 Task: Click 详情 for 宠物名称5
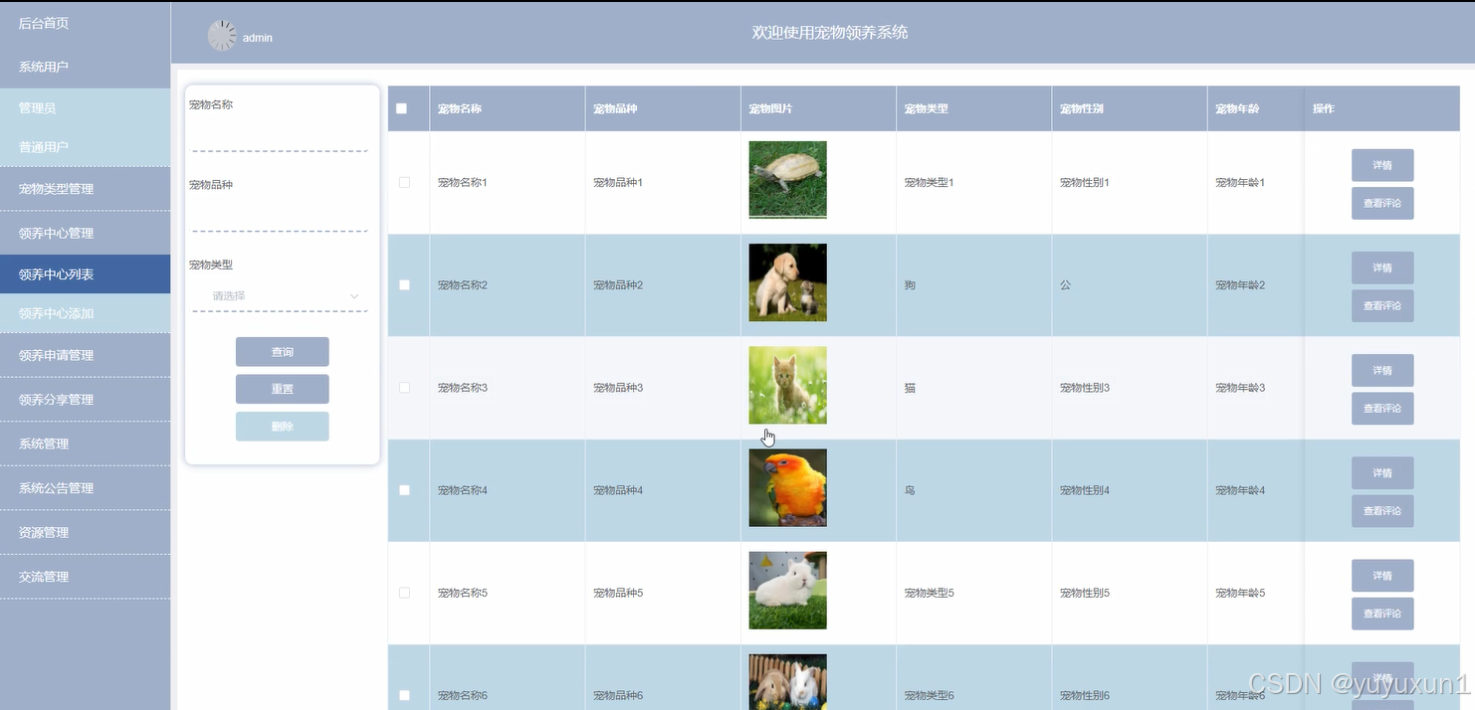point(1382,575)
